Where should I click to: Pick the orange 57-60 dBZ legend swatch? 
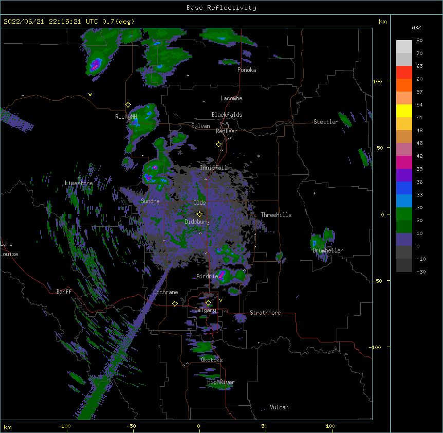(x=404, y=85)
